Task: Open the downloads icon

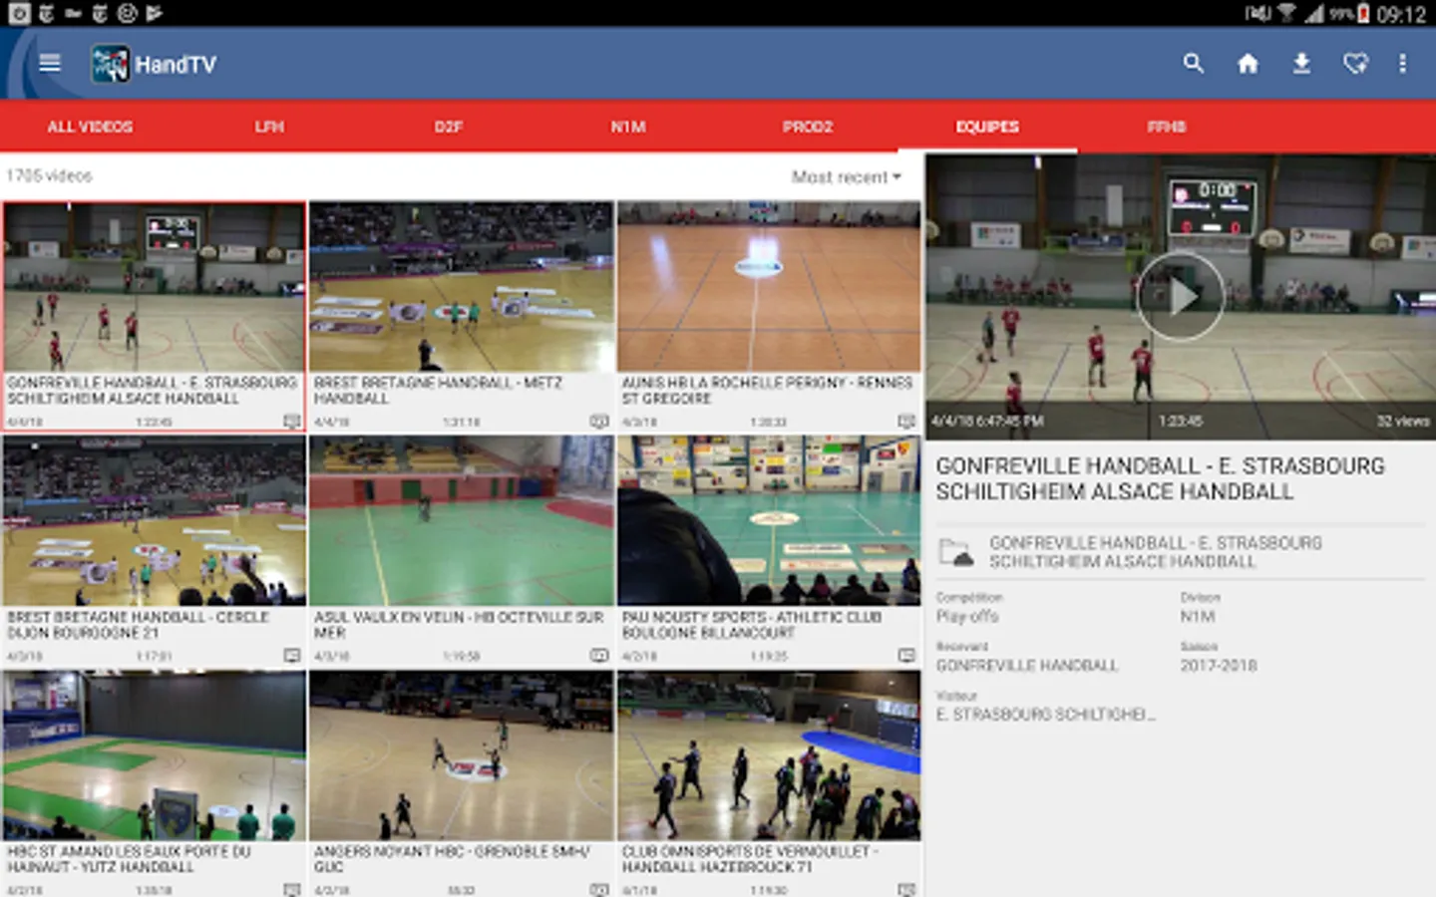Action: click(x=1301, y=64)
